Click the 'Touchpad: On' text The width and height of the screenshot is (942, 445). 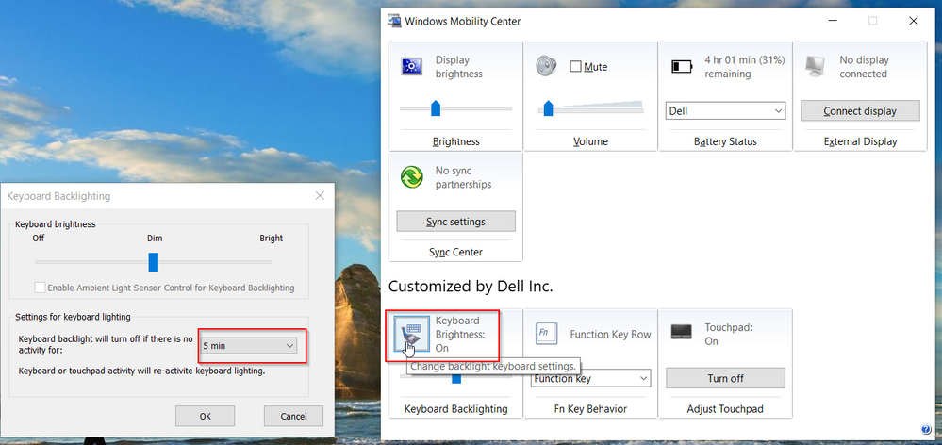(728, 334)
